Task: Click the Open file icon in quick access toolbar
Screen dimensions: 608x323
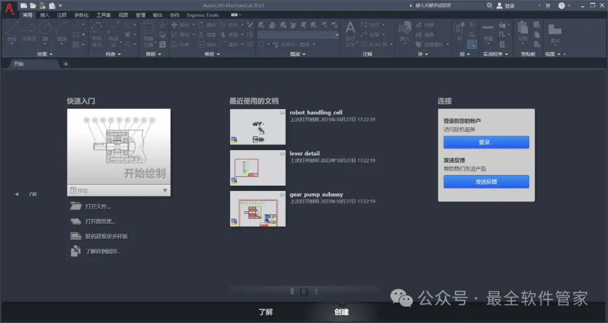Action: pyautogui.click(x=33, y=6)
